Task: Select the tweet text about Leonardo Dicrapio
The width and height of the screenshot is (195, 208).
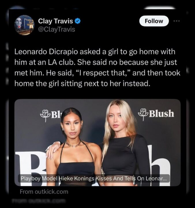Action: pos(97,68)
